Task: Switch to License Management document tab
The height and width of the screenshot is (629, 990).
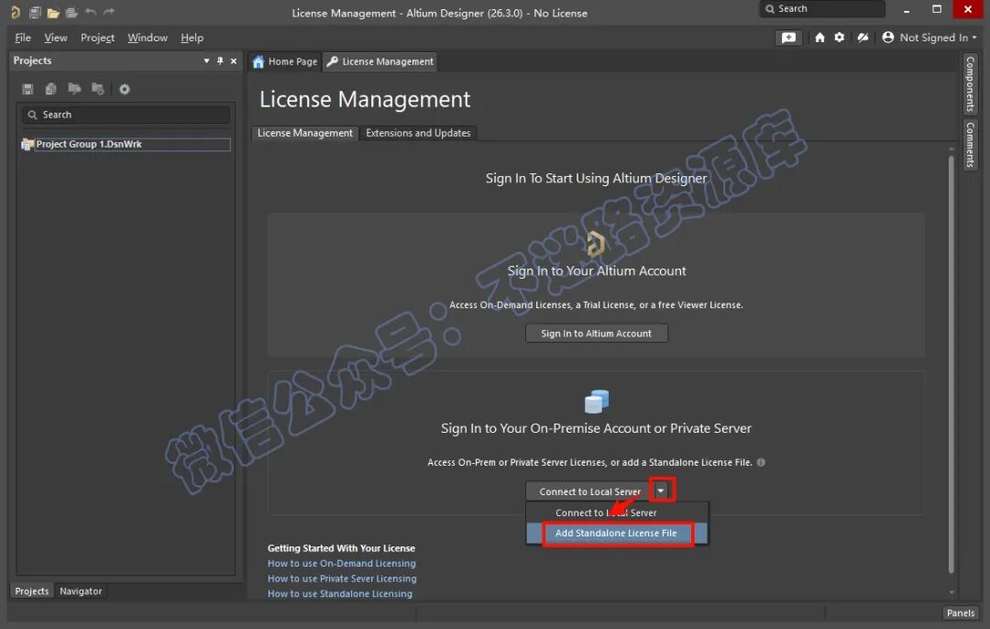Action: pyautogui.click(x=380, y=61)
